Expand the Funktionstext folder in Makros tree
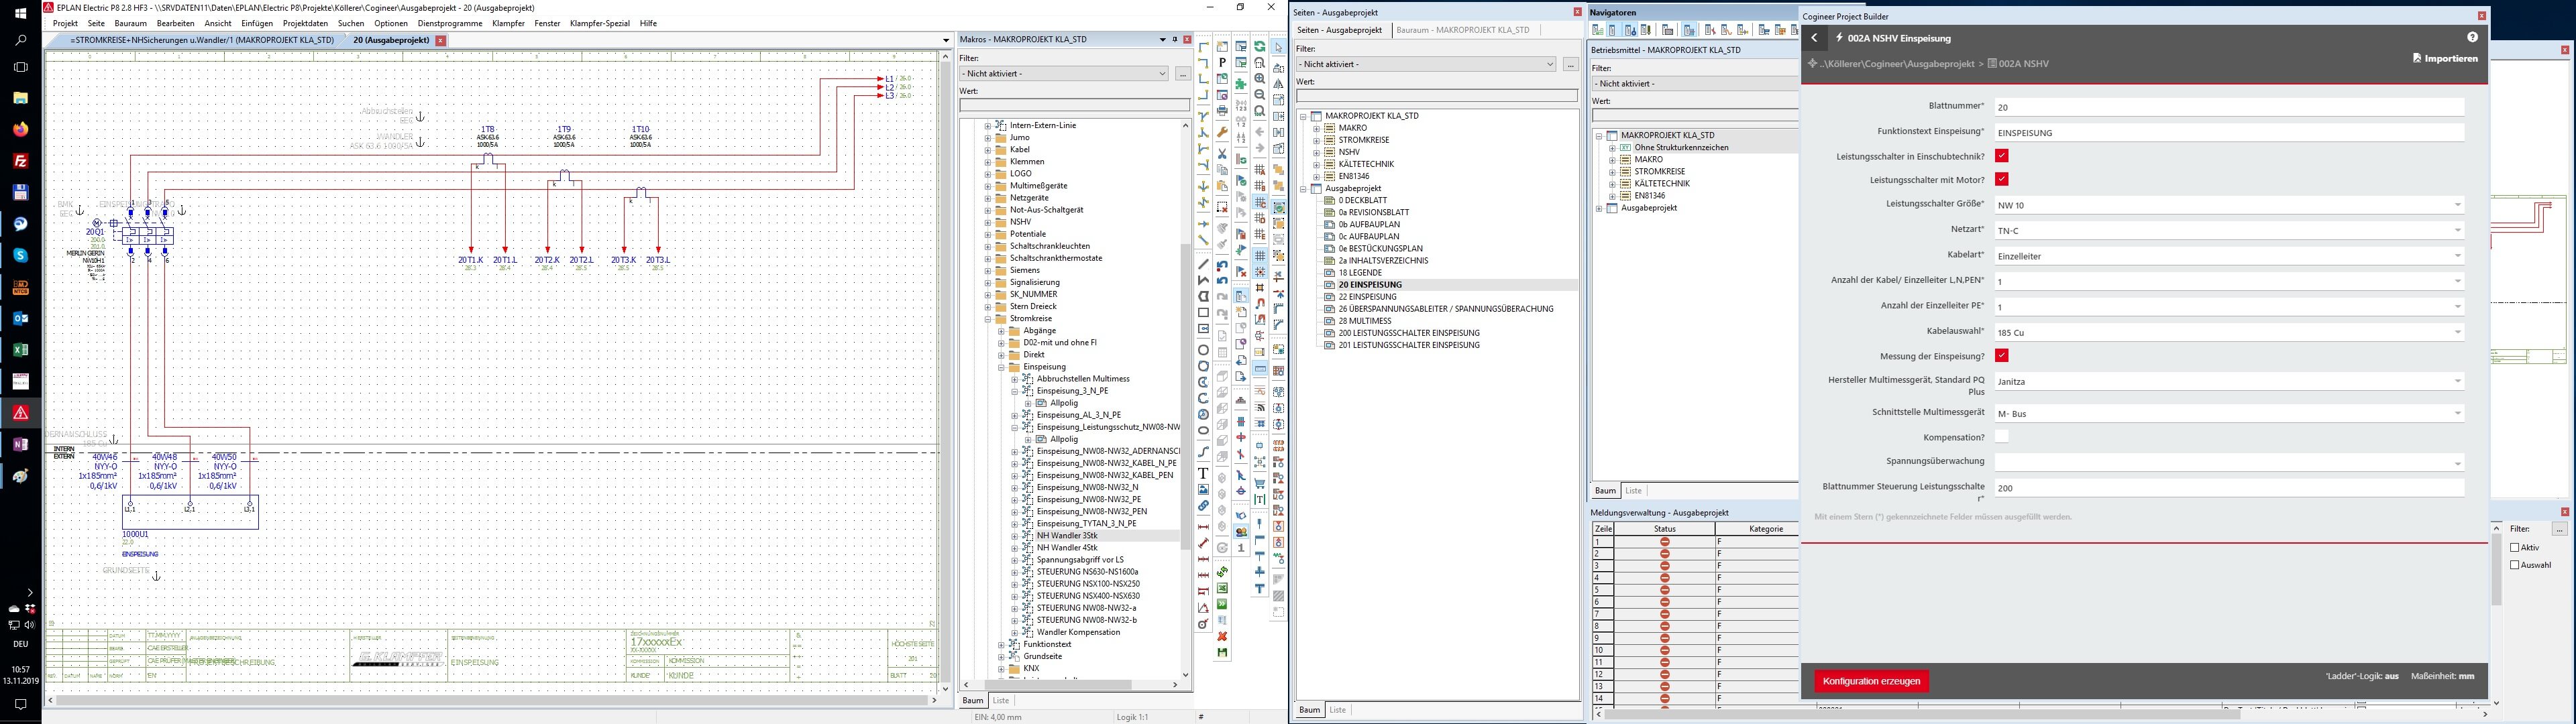The width and height of the screenshot is (2576, 724). pyautogui.click(x=1001, y=645)
